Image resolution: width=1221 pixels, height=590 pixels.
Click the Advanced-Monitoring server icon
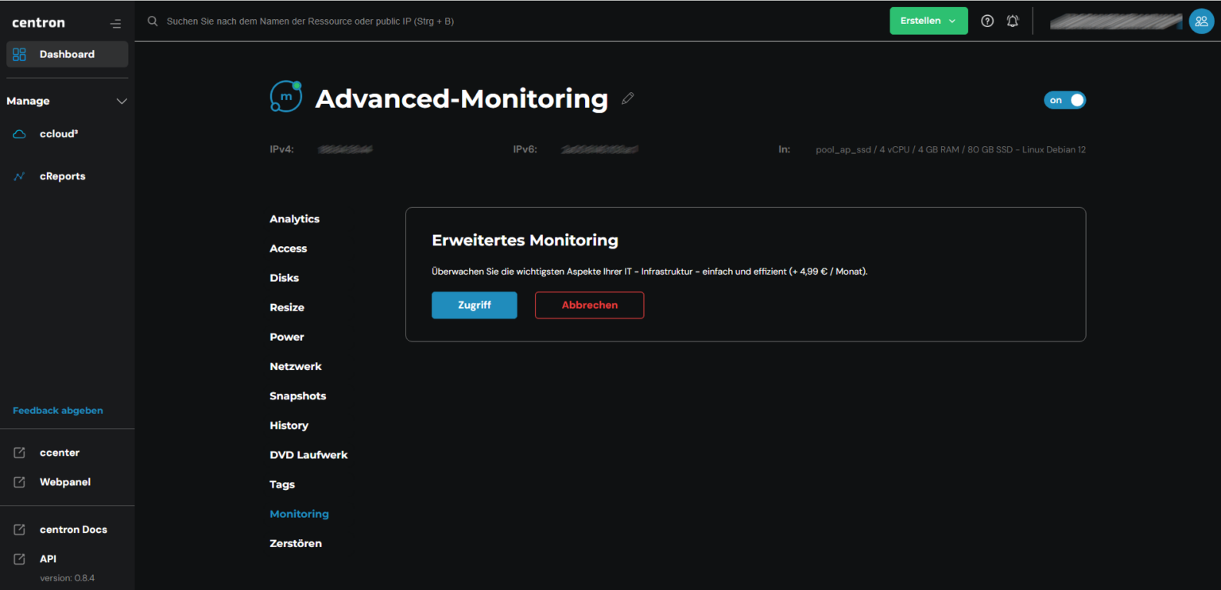[x=285, y=95]
